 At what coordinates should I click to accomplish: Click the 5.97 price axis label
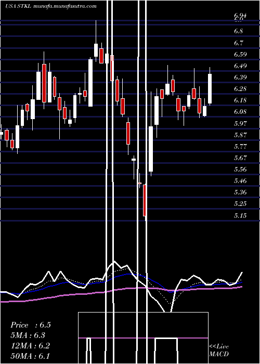[240, 123]
